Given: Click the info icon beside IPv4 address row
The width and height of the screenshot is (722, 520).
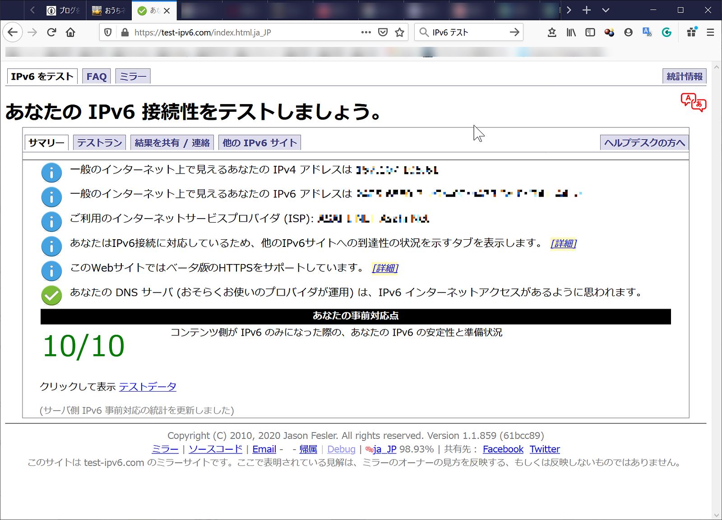Looking at the screenshot, I should pos(51,173).
